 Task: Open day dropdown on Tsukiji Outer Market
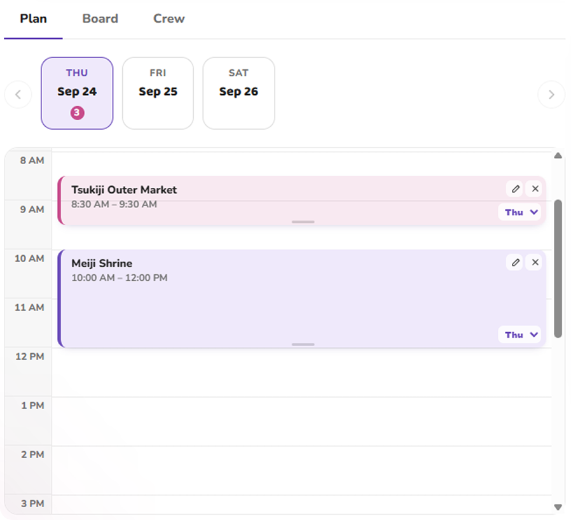pyautogui.click(x=520, y=212)
